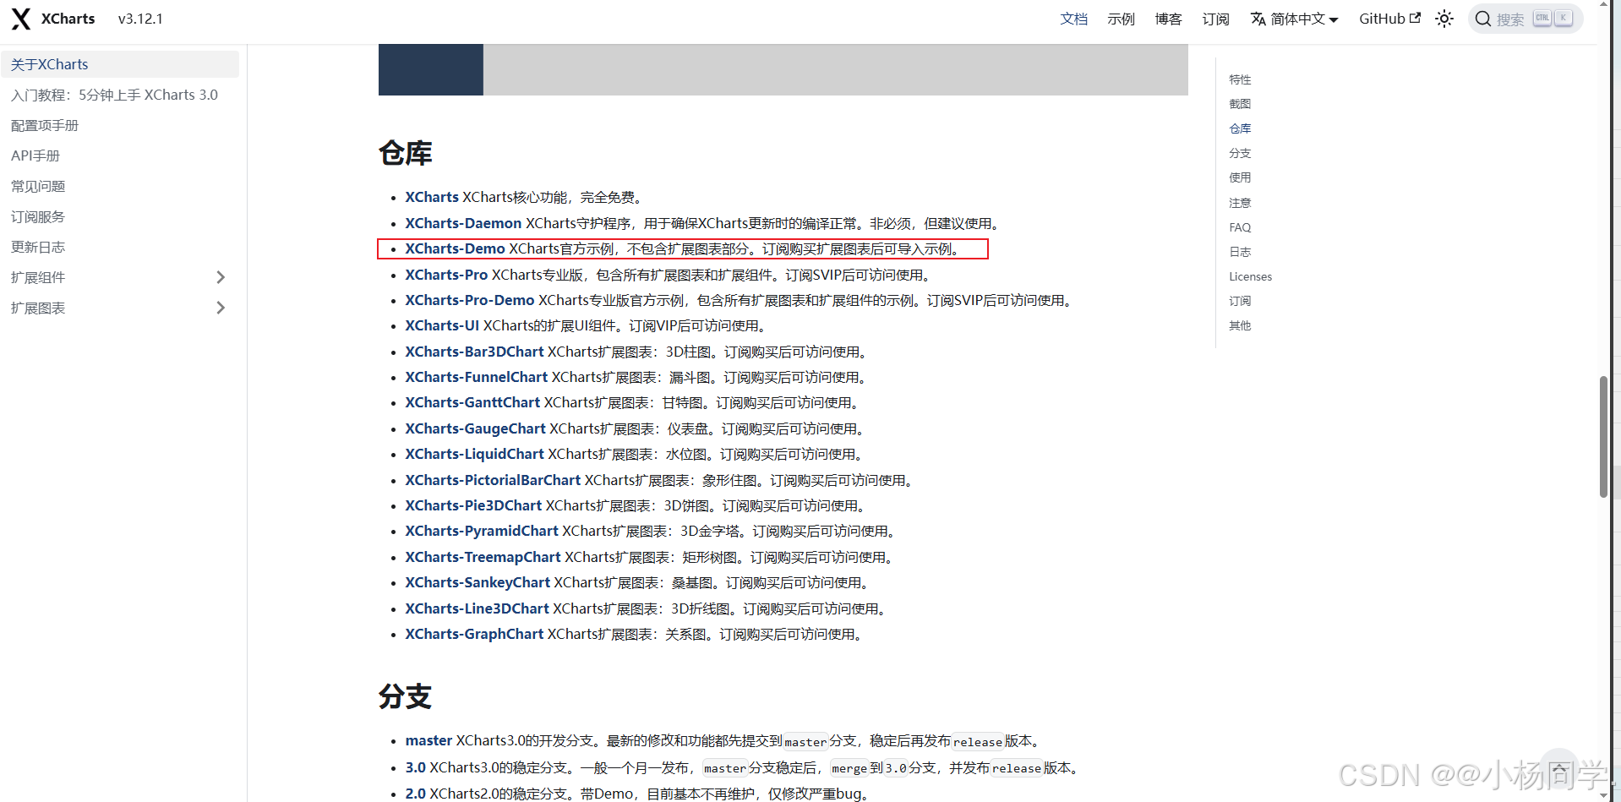Jump to FAQ in table of contents
The image size is (1621, 802).
(1240, 227)
